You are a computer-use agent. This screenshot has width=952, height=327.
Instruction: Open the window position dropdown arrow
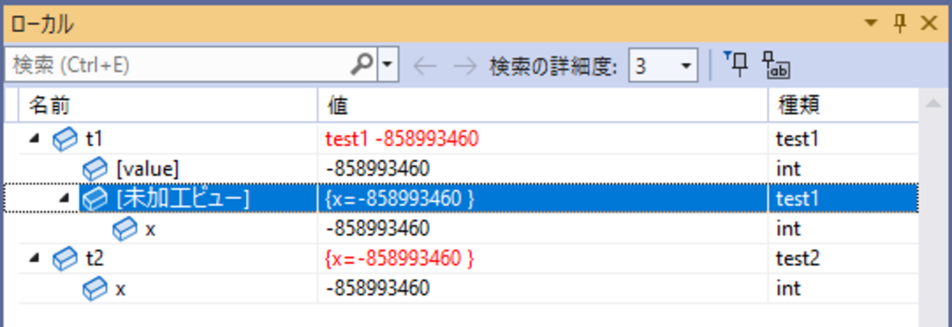[871, 23]
